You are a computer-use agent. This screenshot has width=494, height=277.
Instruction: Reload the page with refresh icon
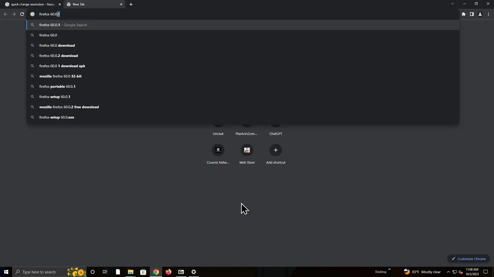click(x=22, y=14)
